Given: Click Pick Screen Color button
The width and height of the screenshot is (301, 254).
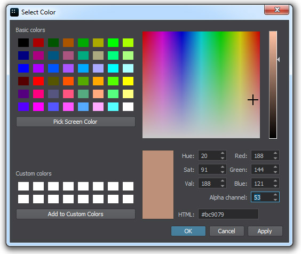Looking at the screenshot, I should coord(76,122).
